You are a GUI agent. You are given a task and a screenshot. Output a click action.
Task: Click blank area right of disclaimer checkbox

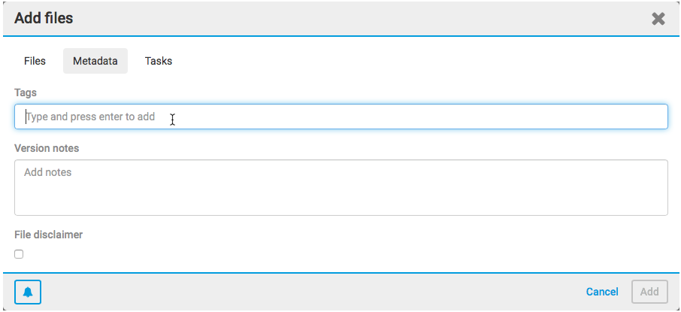pos(338,254)
